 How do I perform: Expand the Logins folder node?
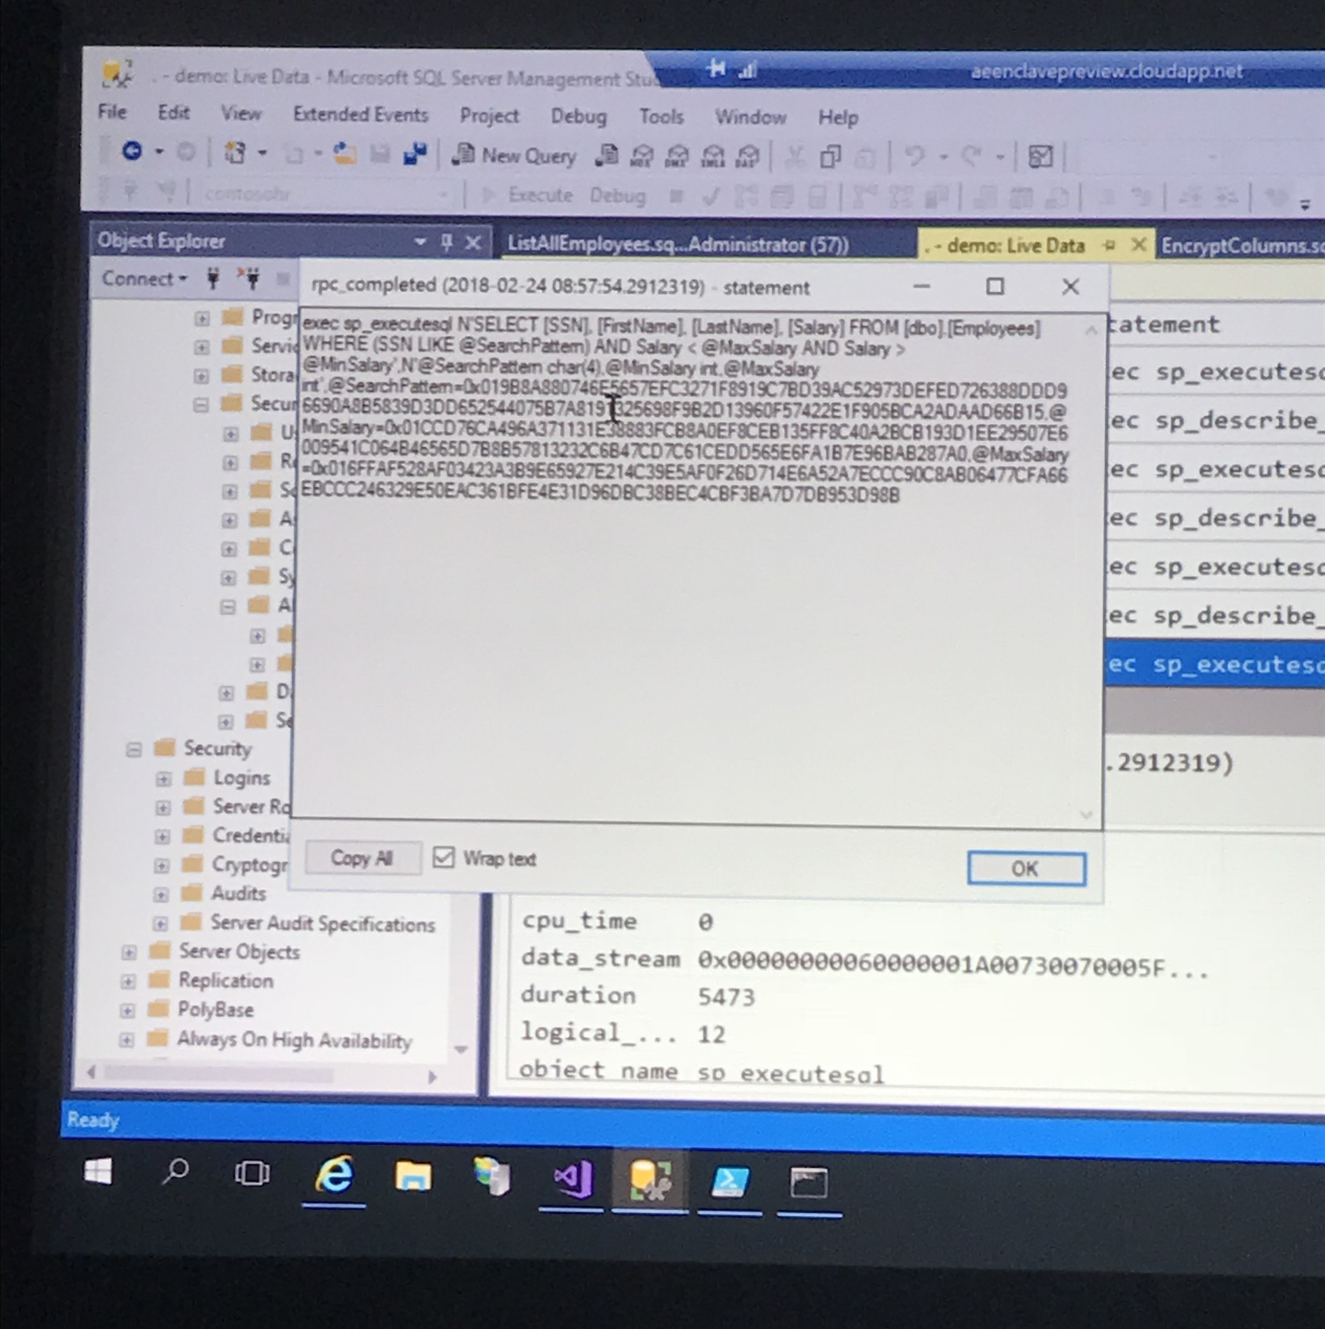[x=163, y=779]
